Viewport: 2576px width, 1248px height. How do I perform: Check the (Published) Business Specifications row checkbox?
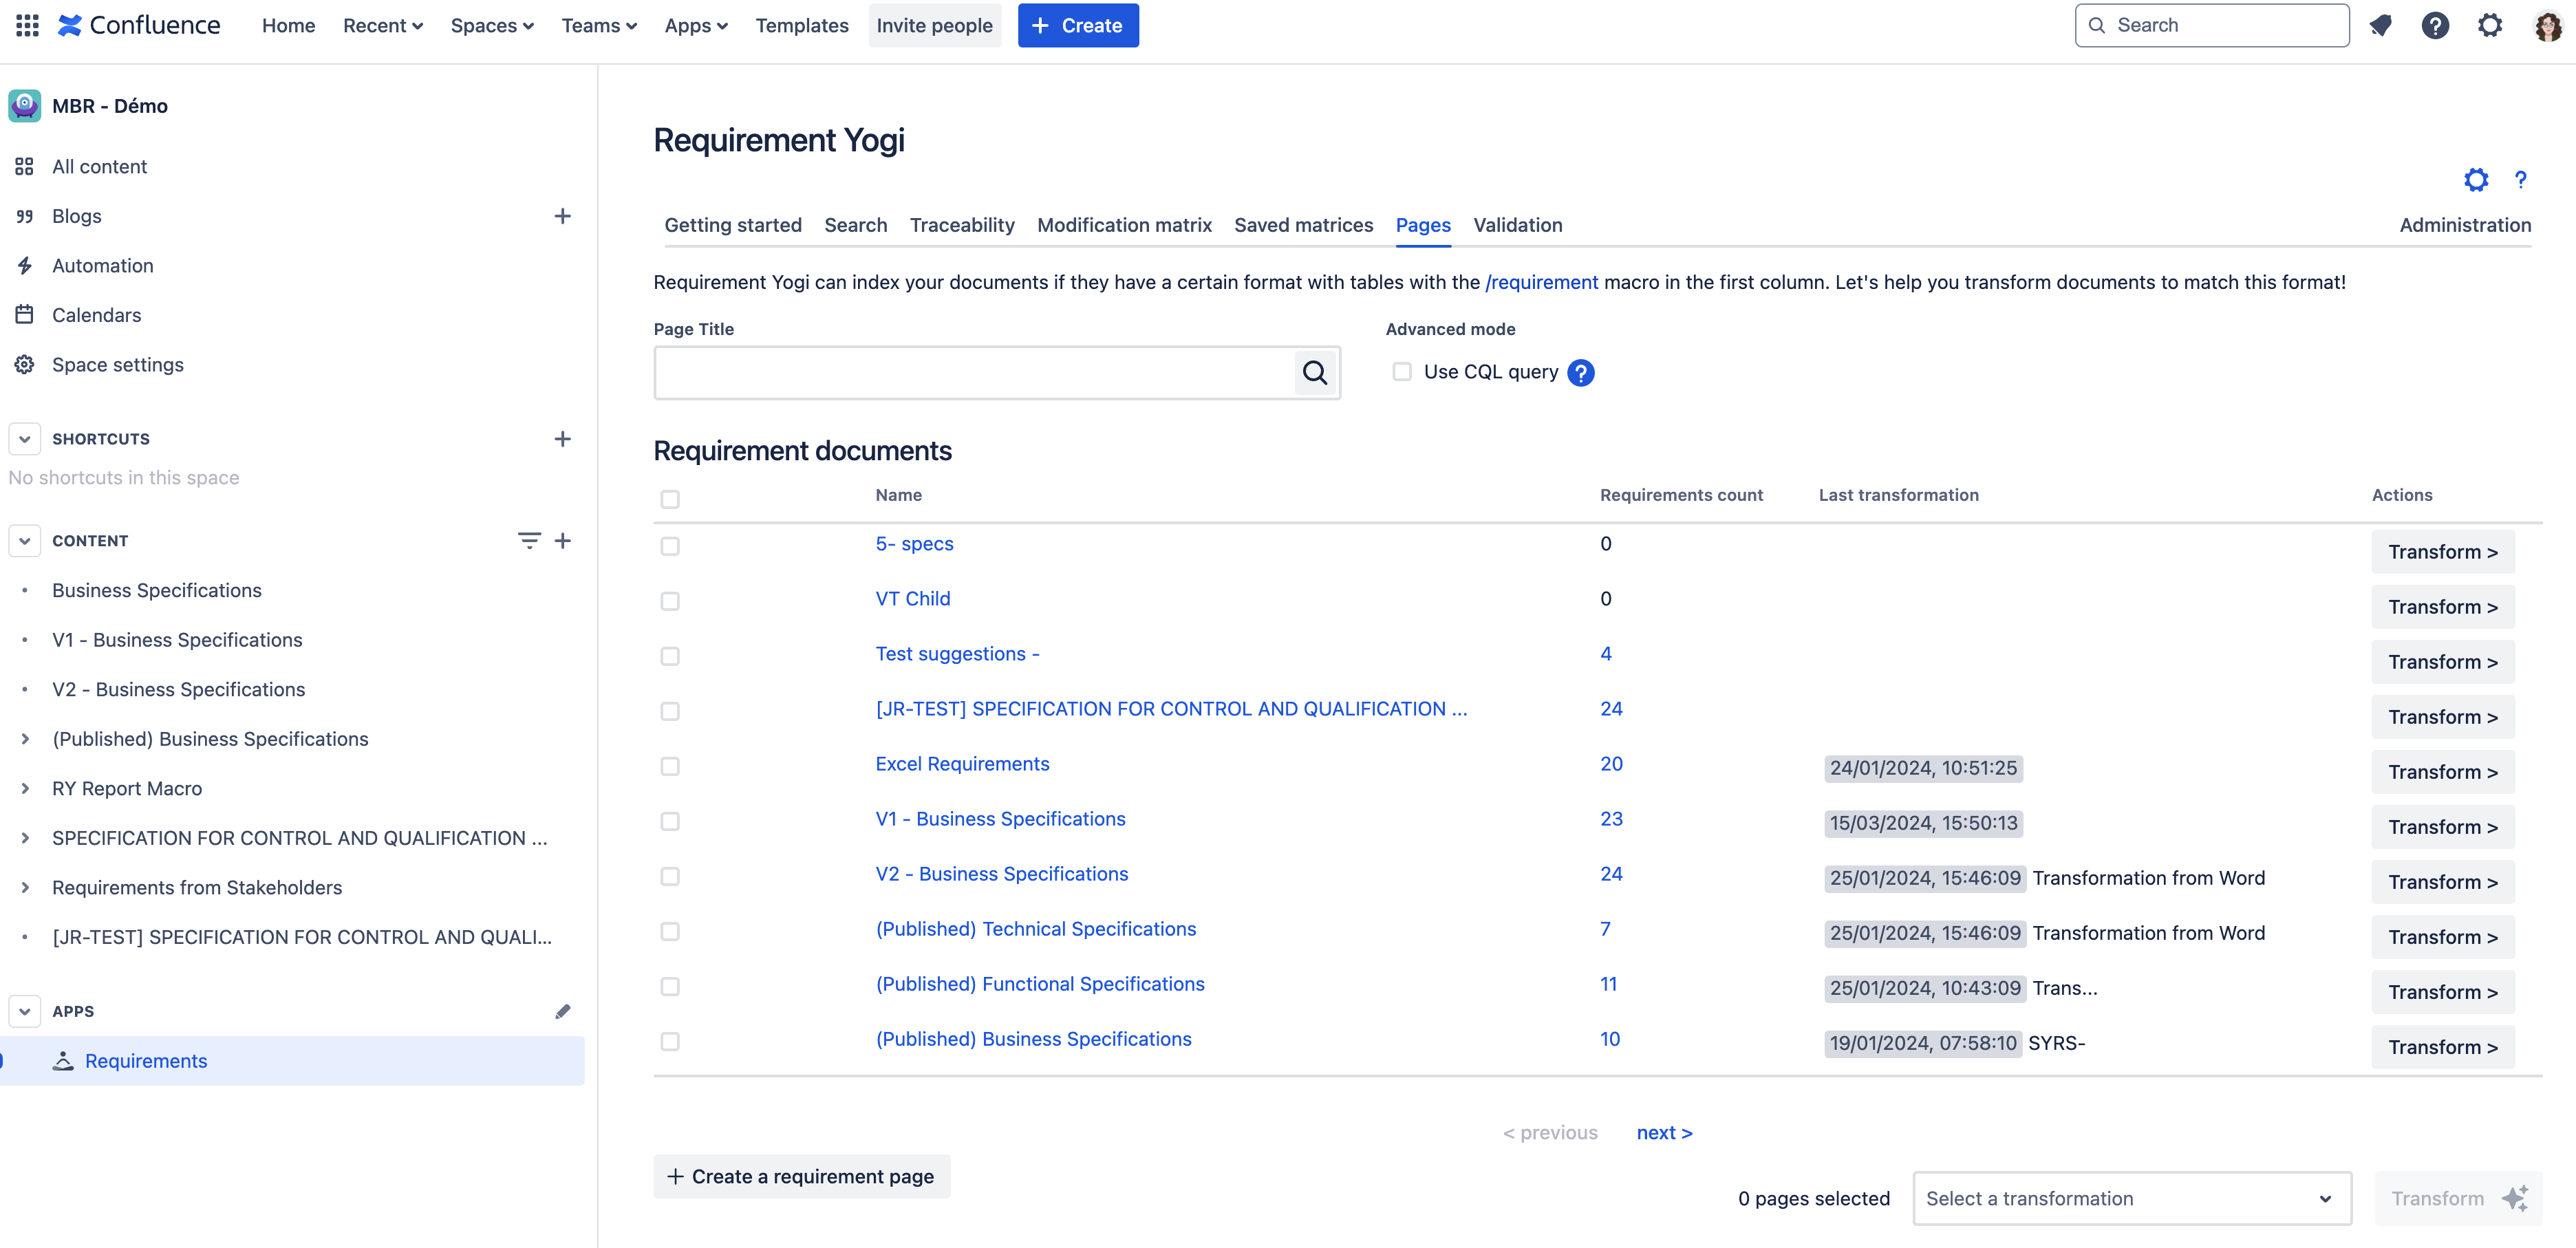click(669, 1041)
